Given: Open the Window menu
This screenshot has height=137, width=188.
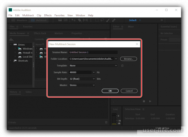Looking at the screenshot, I should point(80,15).
